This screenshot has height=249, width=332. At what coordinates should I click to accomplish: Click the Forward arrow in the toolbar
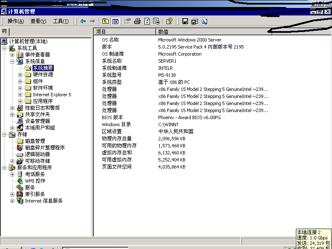pos(93,21)
